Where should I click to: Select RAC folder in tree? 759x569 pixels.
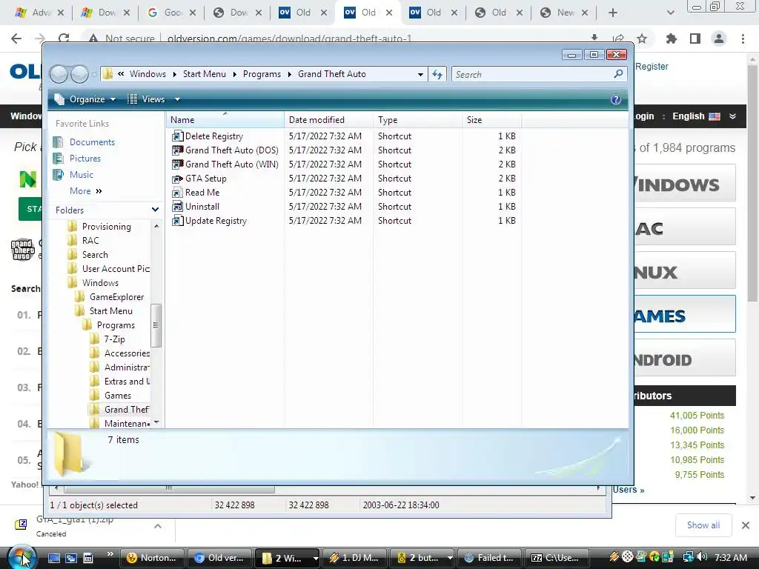pos(90,241)
